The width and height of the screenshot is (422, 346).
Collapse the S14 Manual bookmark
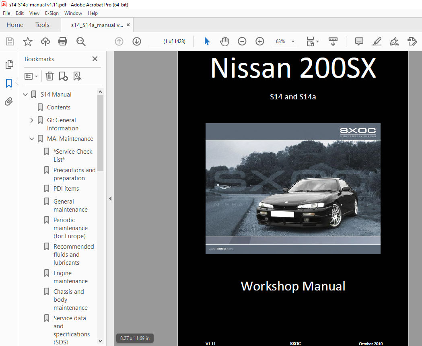[x=25, y=95]
